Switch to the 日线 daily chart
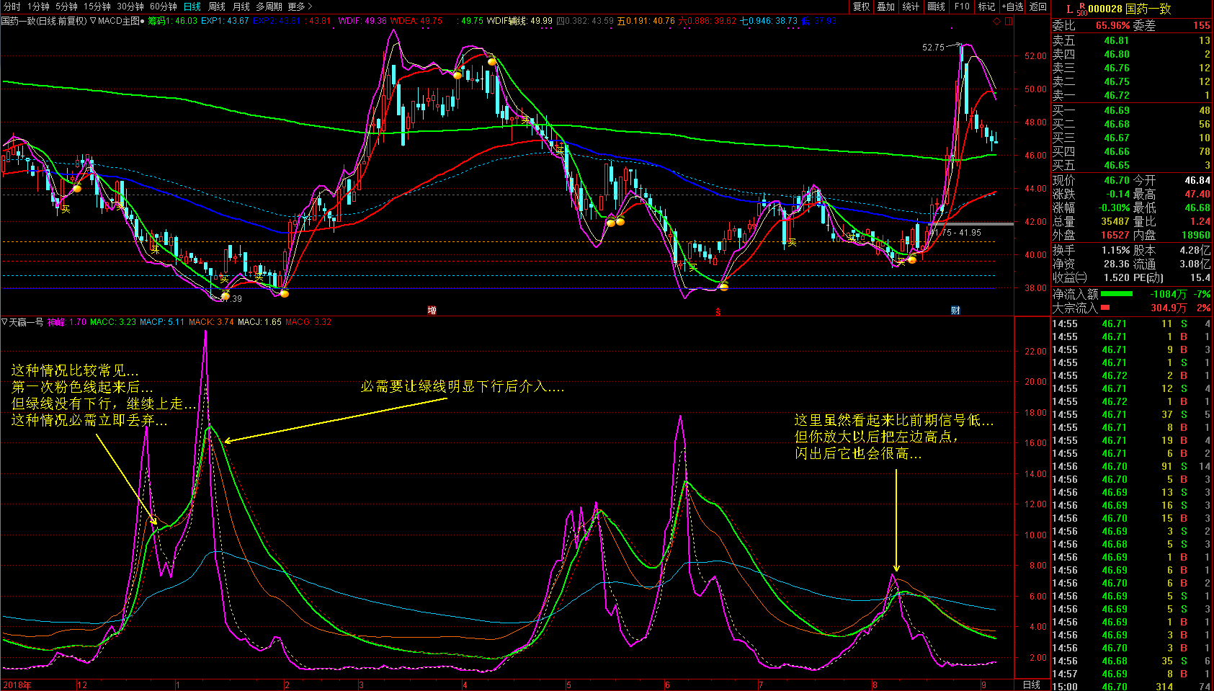 [192, 6]
